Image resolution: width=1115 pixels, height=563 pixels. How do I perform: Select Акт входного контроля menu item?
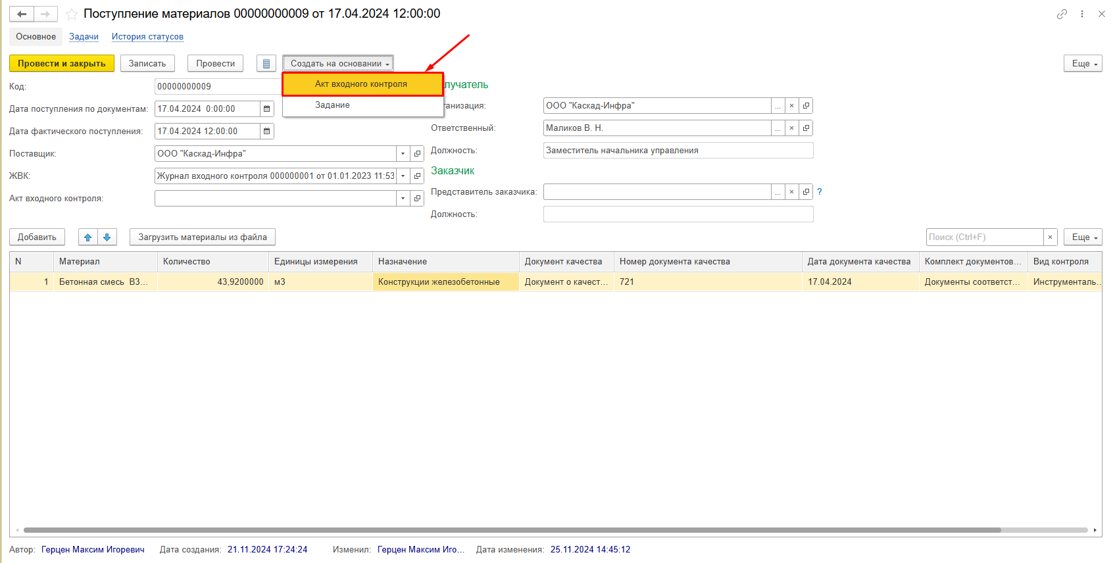point(361,84)
